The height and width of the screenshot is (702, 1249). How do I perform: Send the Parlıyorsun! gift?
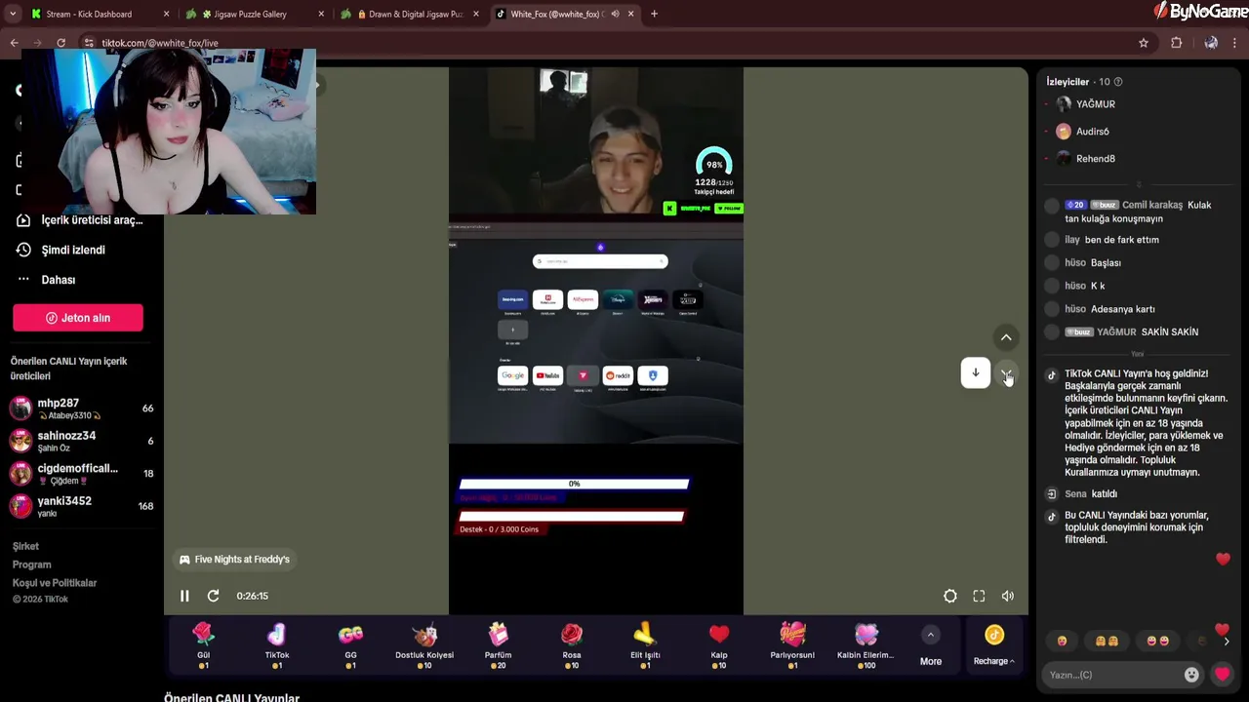[792, 644]
